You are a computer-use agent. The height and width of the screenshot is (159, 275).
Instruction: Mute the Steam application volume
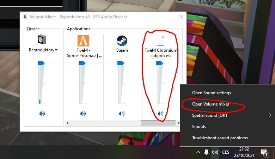[122, 114]
